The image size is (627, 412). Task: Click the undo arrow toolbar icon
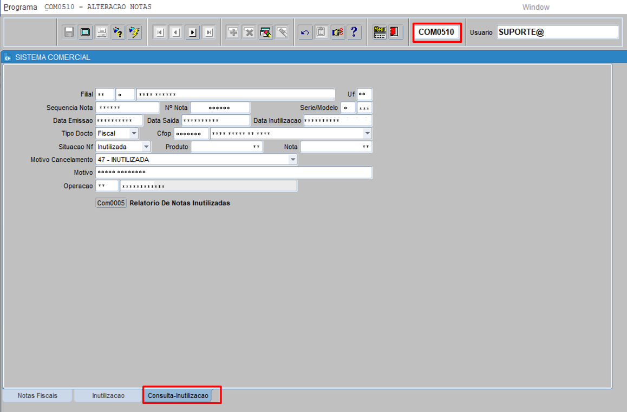click(x=305, y=32)
